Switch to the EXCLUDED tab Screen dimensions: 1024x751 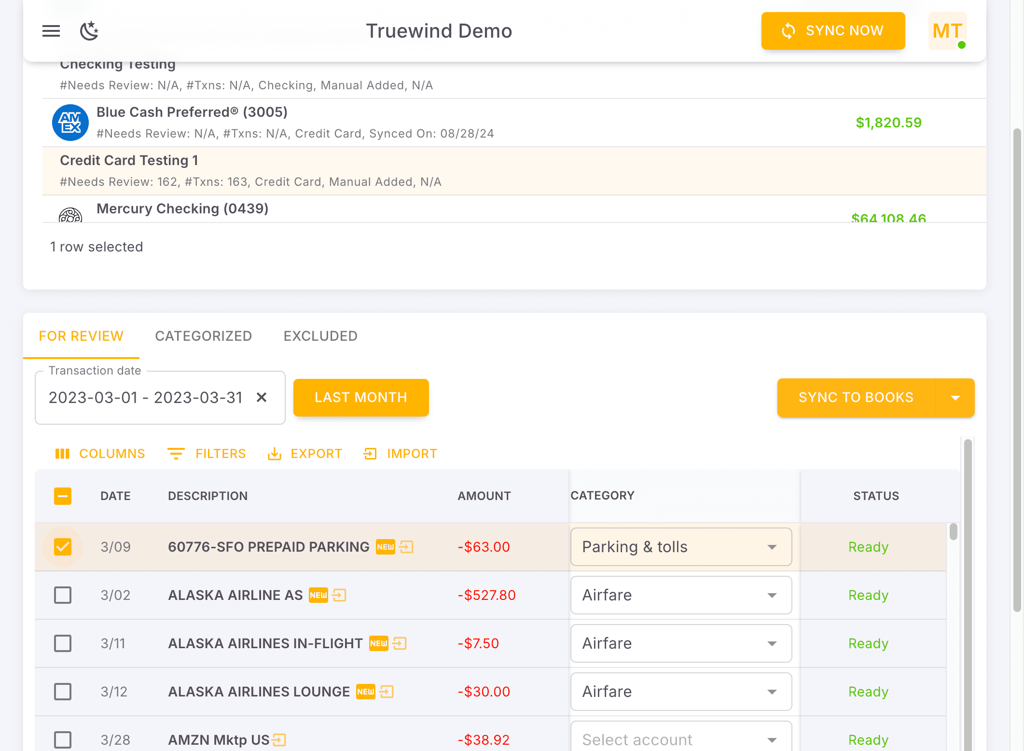click(x=320, y=336)
